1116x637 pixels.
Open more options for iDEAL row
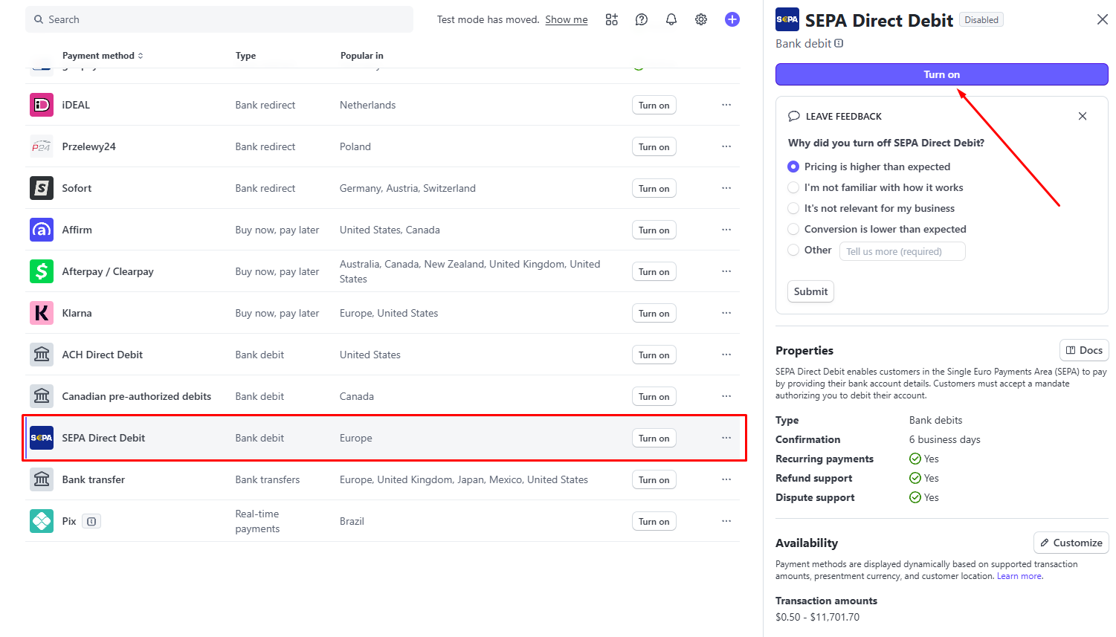point(726,105)
